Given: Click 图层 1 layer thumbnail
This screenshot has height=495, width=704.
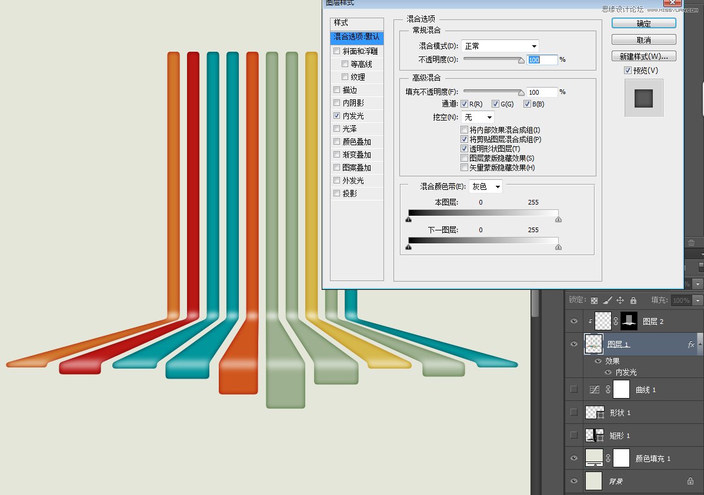Looking at the screenshot, I should pos(593,345).
